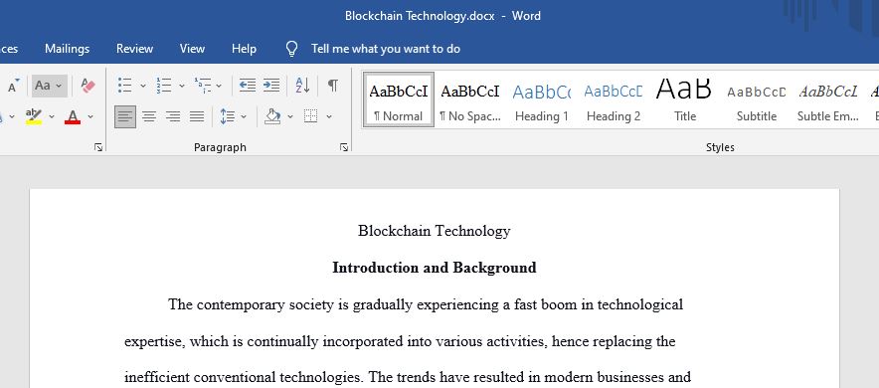
Task: Apply the Normal style
Action: 398,99
